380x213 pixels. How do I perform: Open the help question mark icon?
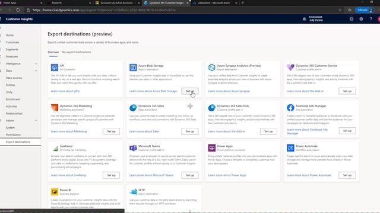370,19
